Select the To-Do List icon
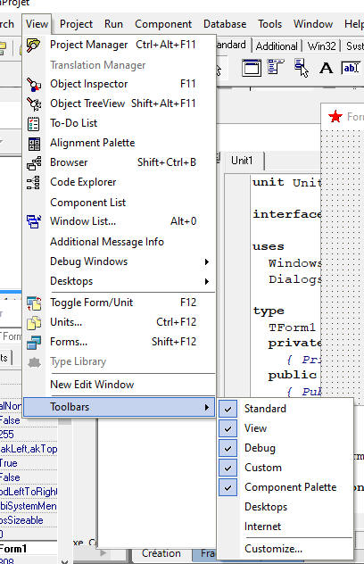 (x=34, y=124)
